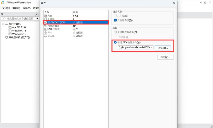Click the 浏览(B)... button
Image resolution: width=213 pixels, height=128 pixels.
click(x=163, y=48)
